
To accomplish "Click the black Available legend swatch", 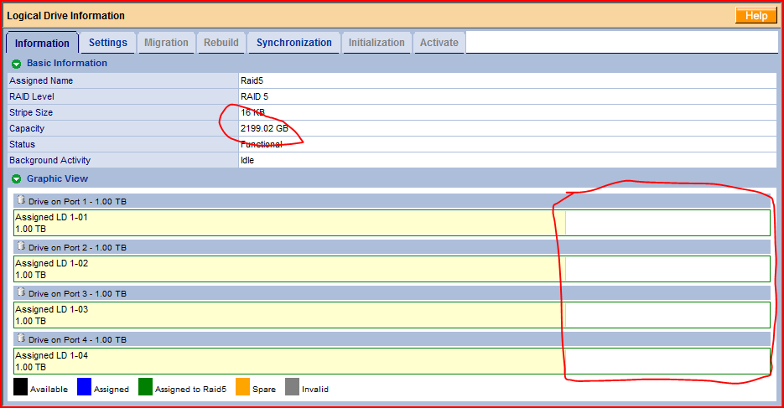I will (x=20, y=387).
